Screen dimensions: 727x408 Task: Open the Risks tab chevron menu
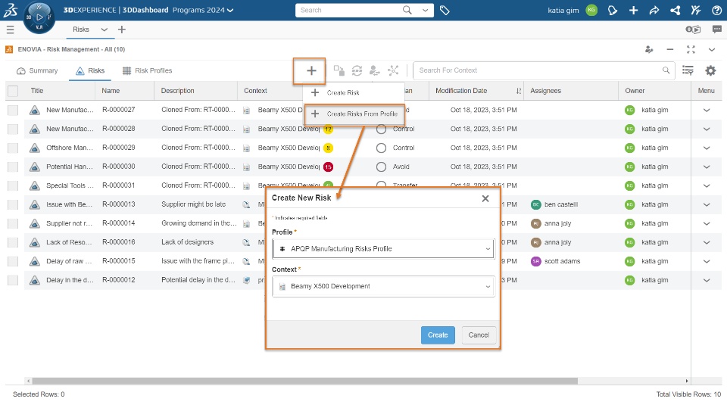[105, 30]
